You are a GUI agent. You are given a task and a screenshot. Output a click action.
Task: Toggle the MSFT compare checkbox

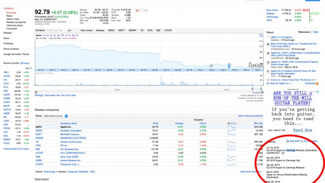116,31
